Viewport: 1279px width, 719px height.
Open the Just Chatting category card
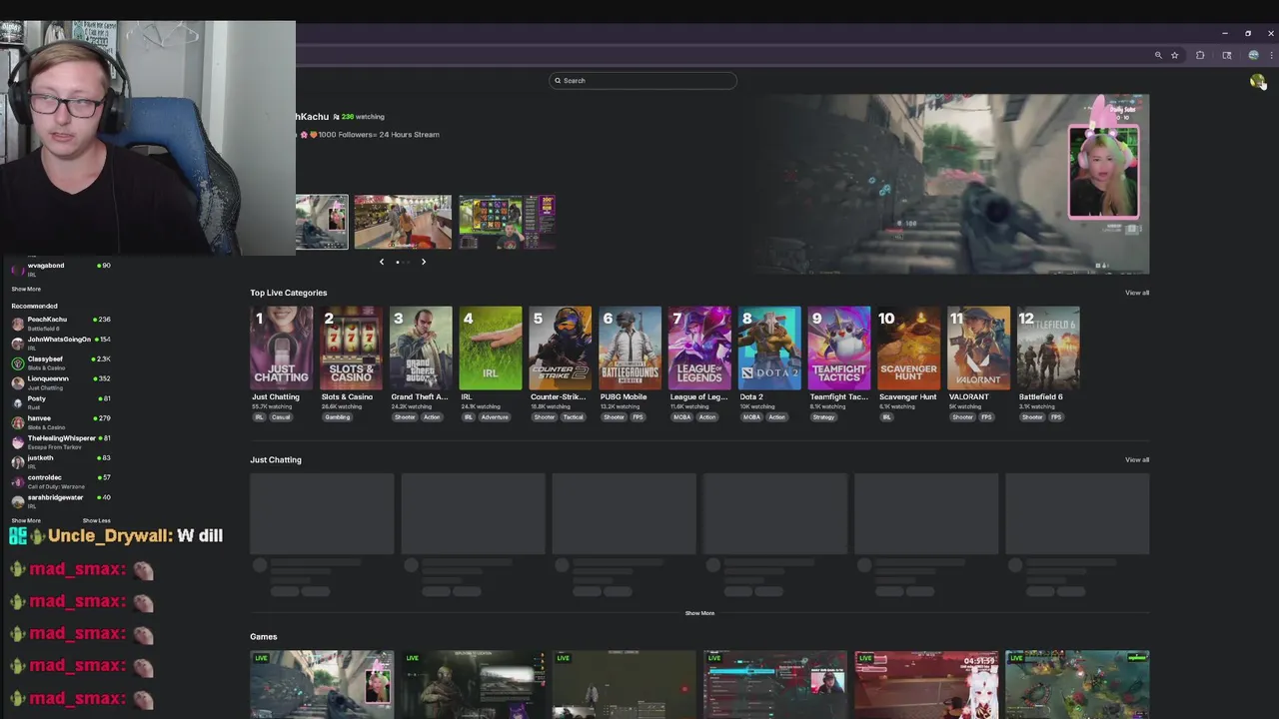pos(281,348)
